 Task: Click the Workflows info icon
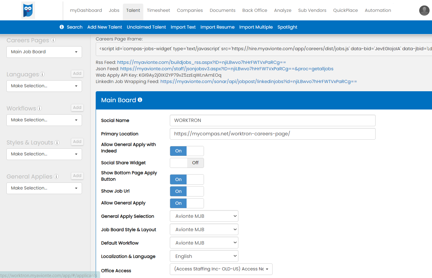pyautogui.click(x=40, y=108)
